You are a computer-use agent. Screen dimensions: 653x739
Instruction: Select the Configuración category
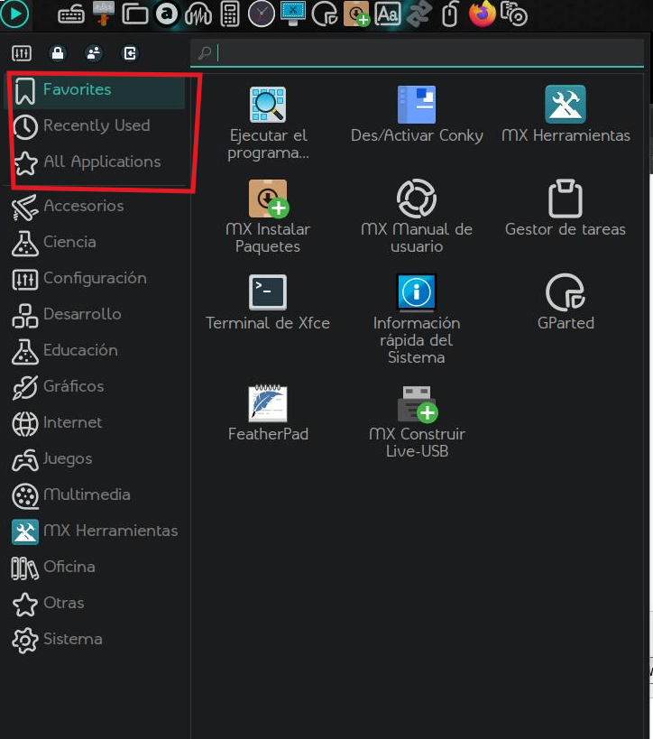tap(95, 279)
